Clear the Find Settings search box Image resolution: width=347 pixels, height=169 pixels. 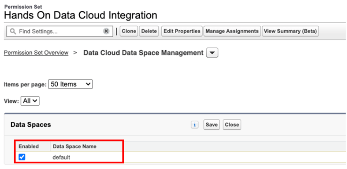pos(106,31)
